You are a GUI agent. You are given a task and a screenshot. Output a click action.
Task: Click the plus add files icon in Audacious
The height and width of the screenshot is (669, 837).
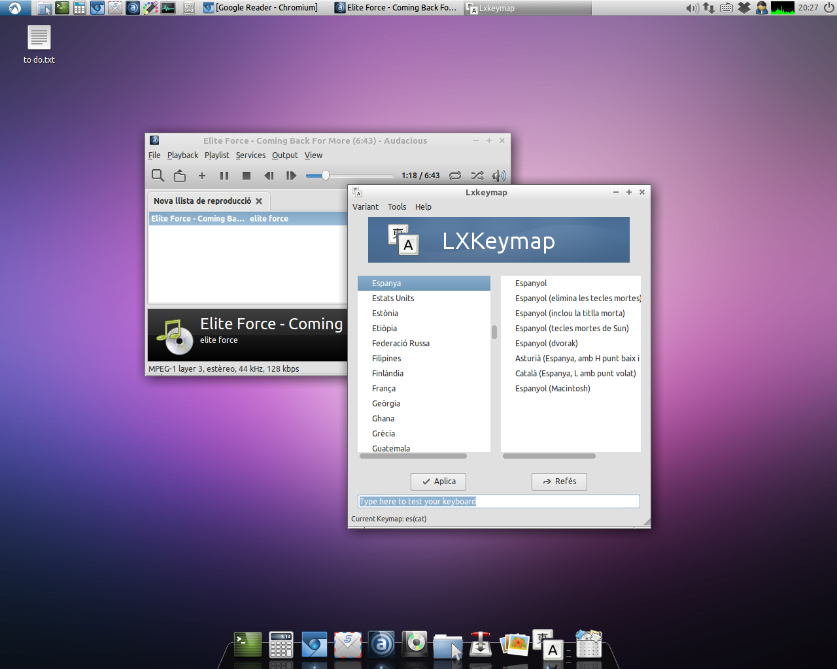tap(202, 175)
